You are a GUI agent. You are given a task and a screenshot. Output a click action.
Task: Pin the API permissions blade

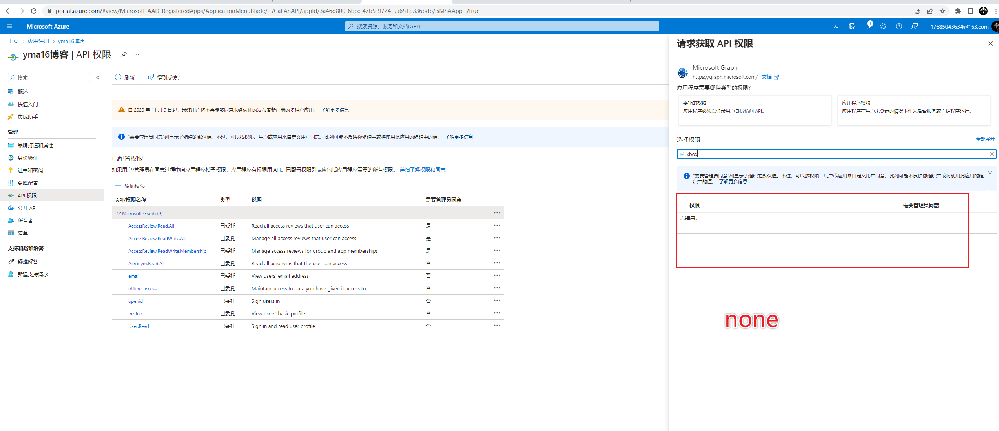[124, 54]
